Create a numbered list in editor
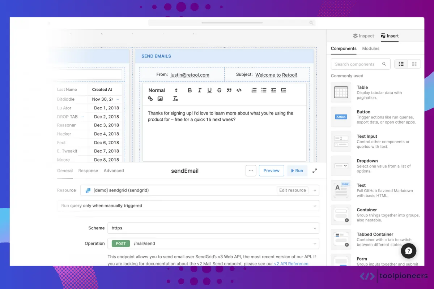Image resolution: width=434 pixels, height=289 pixels. click(x=254, y=90)
